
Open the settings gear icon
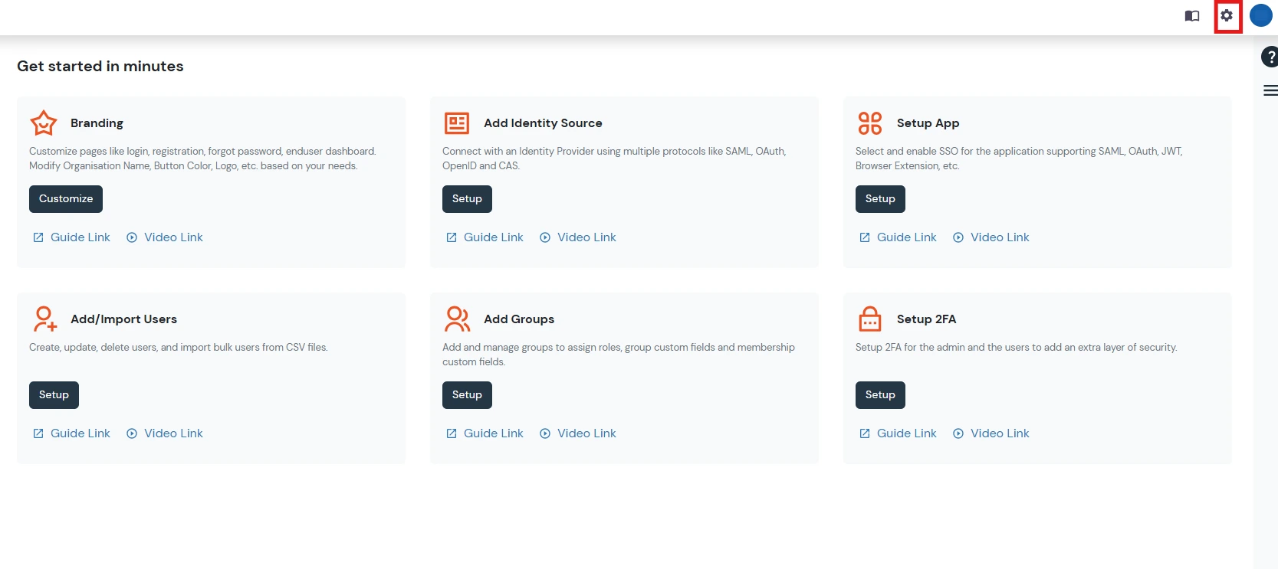click(x=1227, y=15)
